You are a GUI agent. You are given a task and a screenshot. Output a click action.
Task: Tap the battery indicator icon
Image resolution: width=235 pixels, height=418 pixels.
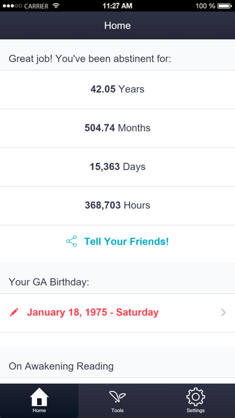pos(225,5)
